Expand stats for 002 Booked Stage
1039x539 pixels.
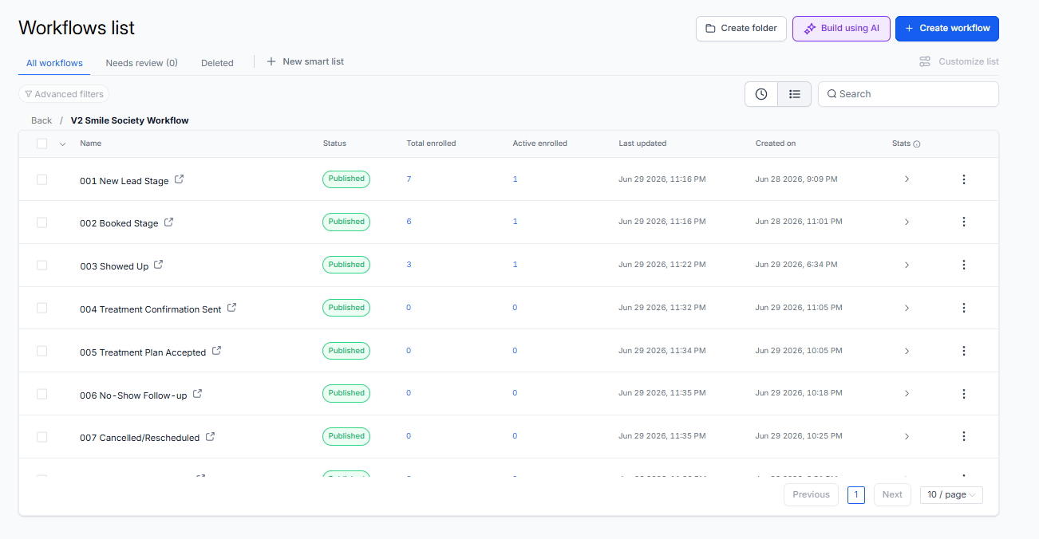point(907,222)
